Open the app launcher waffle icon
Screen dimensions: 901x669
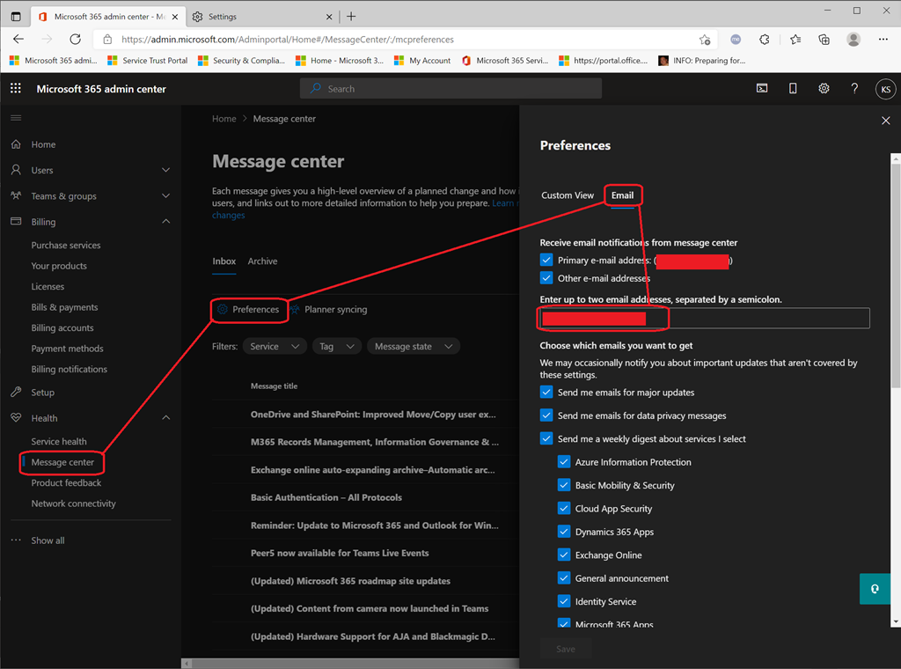[16, 89]
